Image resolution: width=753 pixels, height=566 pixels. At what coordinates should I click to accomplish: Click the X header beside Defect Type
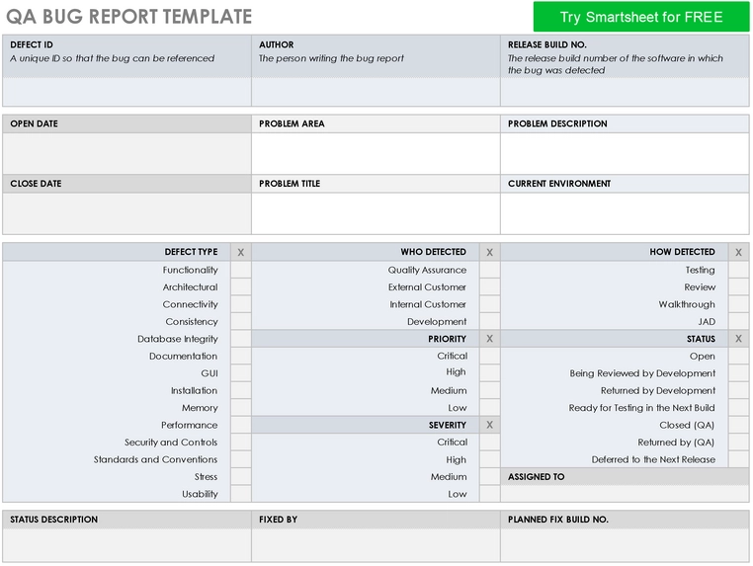(x=240, y=252)
